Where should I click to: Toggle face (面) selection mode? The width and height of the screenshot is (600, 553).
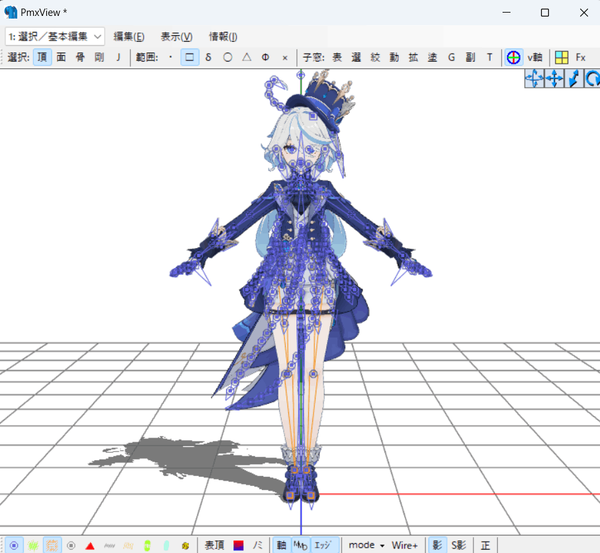61,58
